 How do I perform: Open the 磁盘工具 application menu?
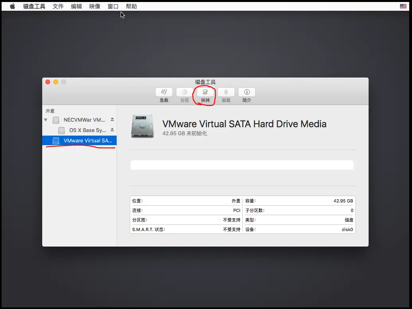(x=34, y=6)
